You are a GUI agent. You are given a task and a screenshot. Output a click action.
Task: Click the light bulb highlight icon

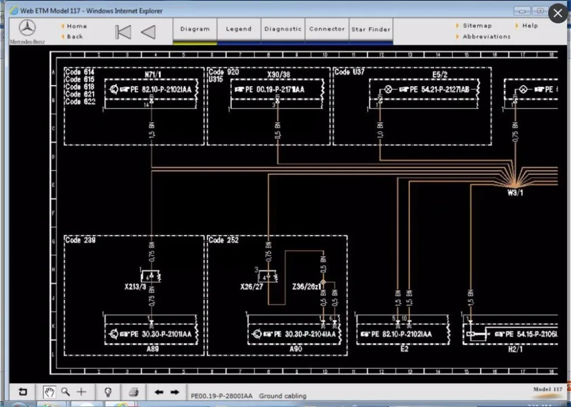coord(108,392)
